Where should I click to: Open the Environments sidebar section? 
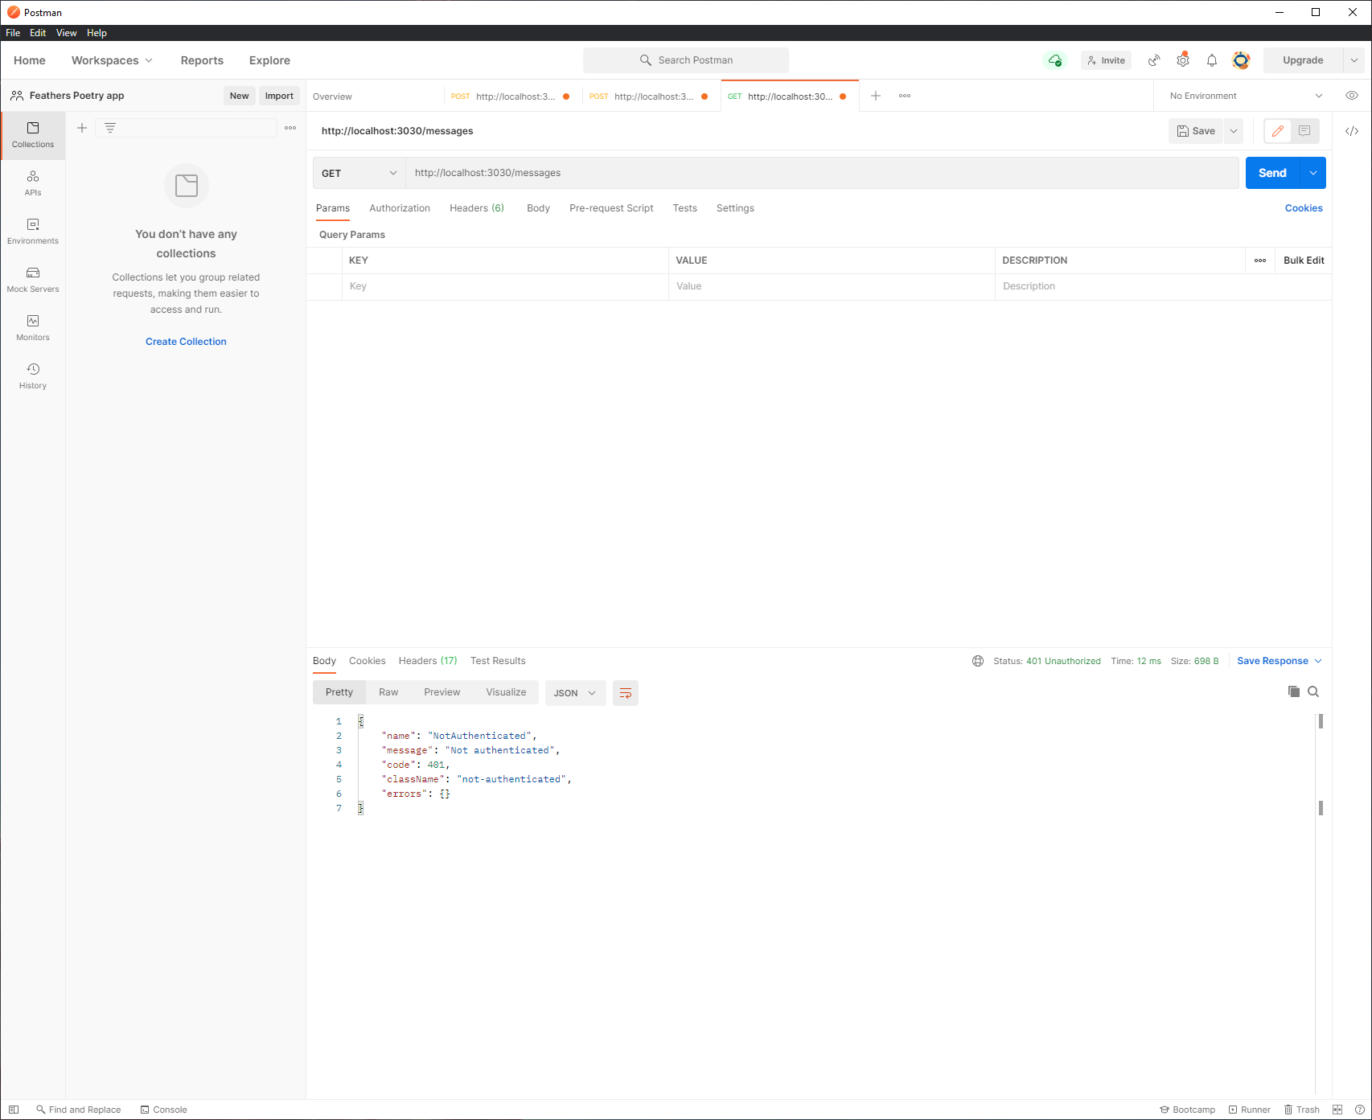pyautogui.click(x=33, y=232)
